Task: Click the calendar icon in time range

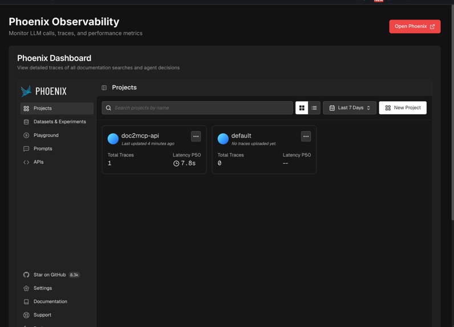Action: click(332, 108)
